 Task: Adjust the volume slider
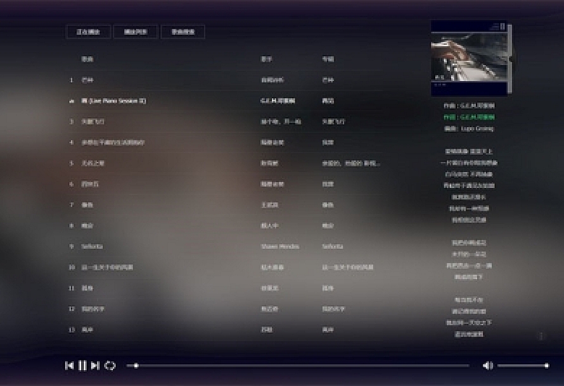point(522,365)
